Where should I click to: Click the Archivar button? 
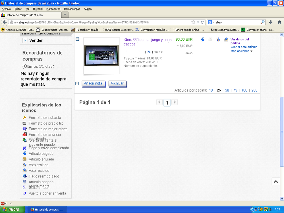point(117,84)
